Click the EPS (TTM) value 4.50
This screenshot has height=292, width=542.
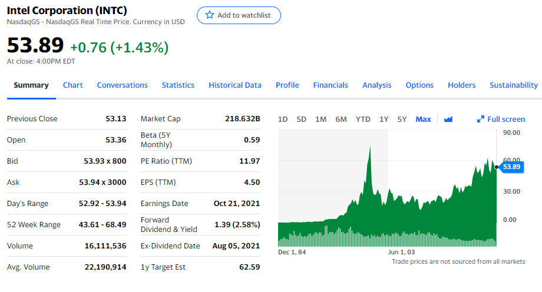click(x=252, y=182)
